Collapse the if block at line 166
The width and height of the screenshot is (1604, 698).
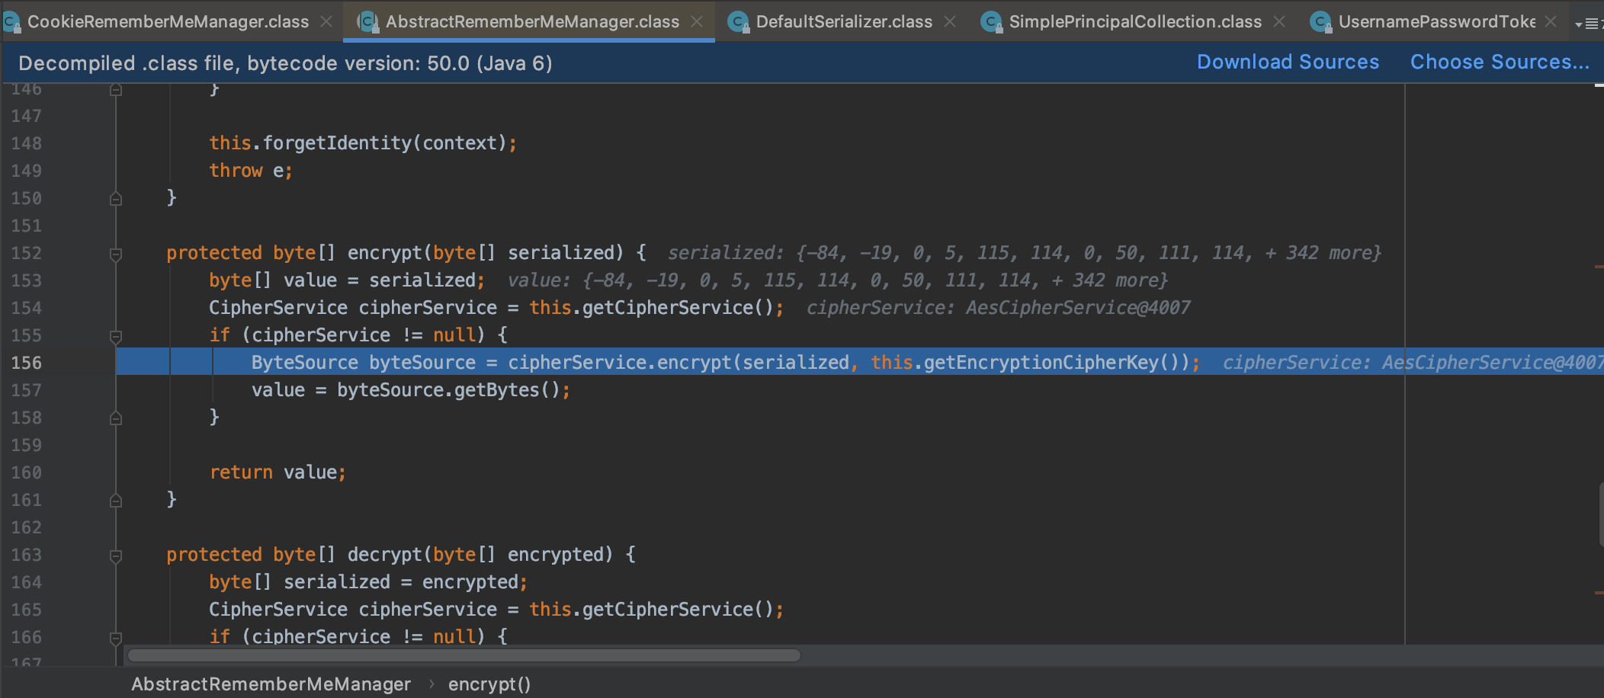click(x=116, y=639)
